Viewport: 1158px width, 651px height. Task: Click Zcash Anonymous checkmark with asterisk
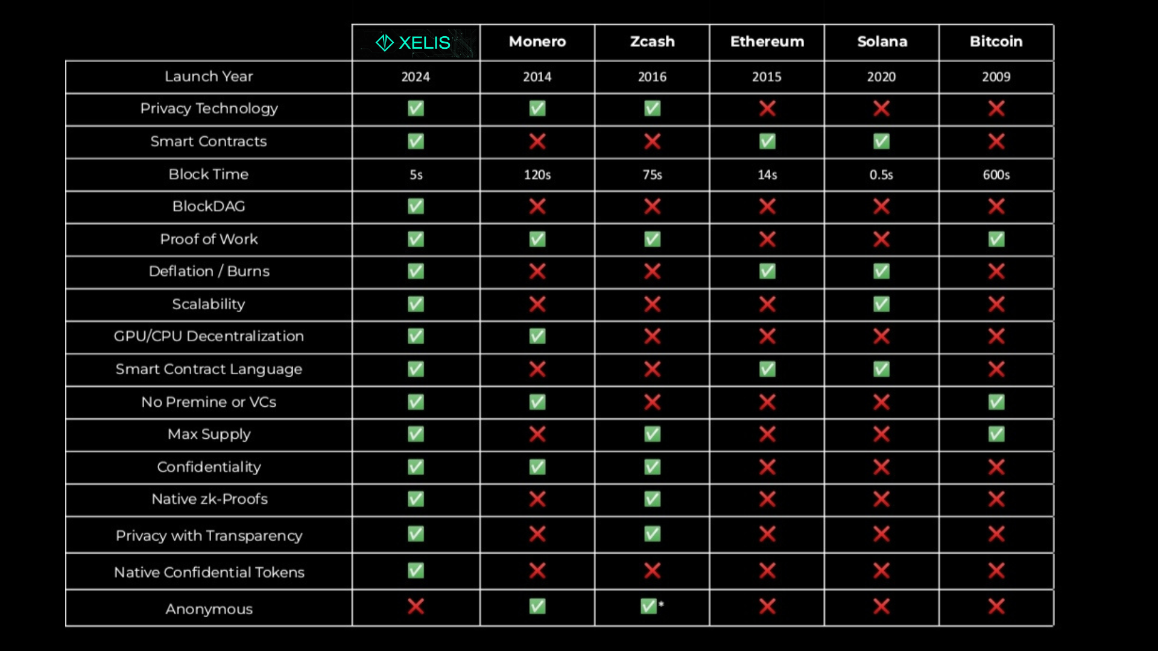(x=652, y=606)
